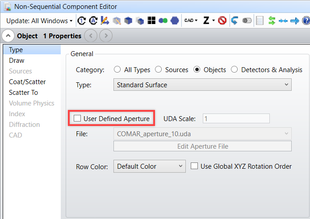Collapse the Object Properties panel with up chevron

(8, 36)
